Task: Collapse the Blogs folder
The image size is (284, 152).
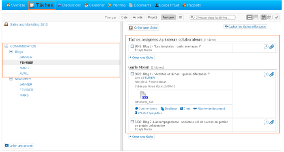Action: point(11,51)
